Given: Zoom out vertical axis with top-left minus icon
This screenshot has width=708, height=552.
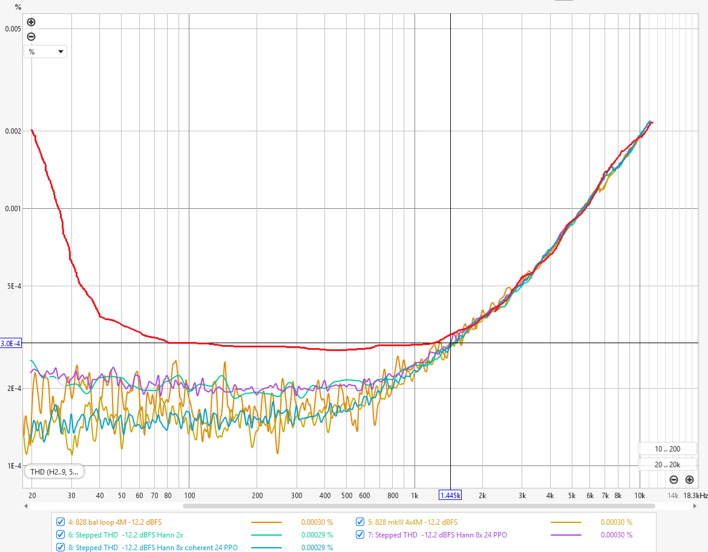Looking at the screenshot, I should point(31,36).
